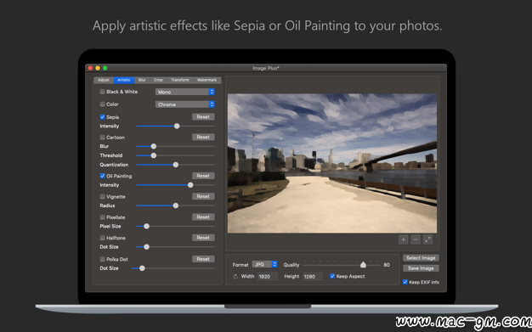Click the Quality value 80
Viewport: 532px width, 332px height.
(x=387, y=265)
